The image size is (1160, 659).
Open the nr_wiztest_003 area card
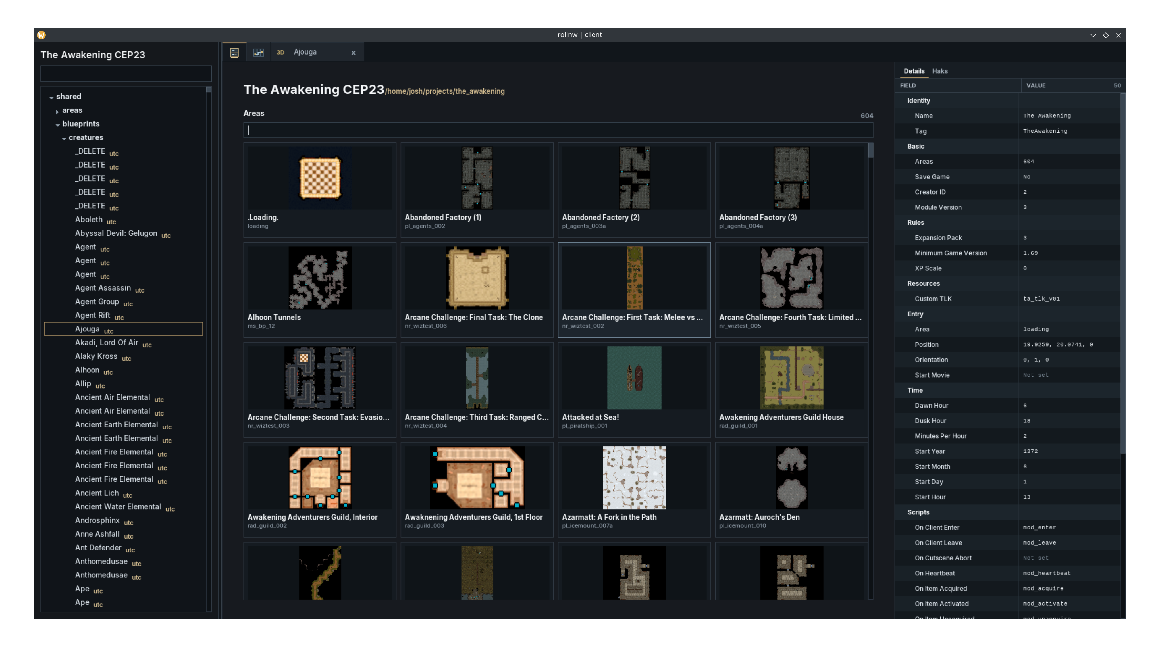pyautogui.click(x=320, y=390)
